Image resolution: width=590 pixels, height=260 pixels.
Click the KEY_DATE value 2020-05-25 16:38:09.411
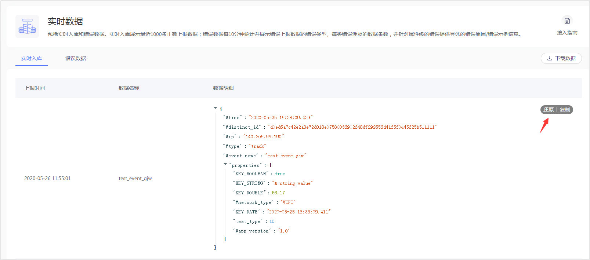[299, 212]
